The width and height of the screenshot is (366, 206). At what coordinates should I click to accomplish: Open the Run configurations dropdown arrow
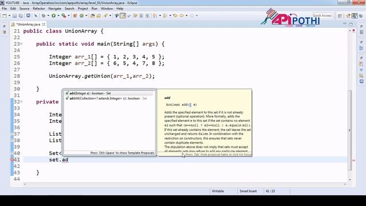pyautogui.click(x=58, y=15)
